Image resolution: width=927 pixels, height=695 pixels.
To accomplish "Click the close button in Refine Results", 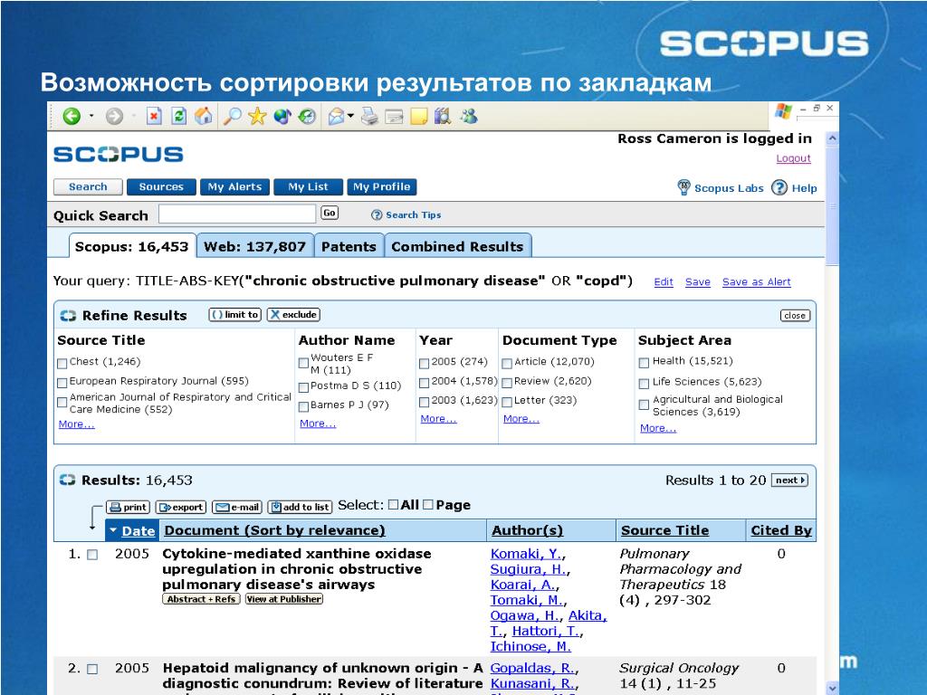I will click(795, 316).
